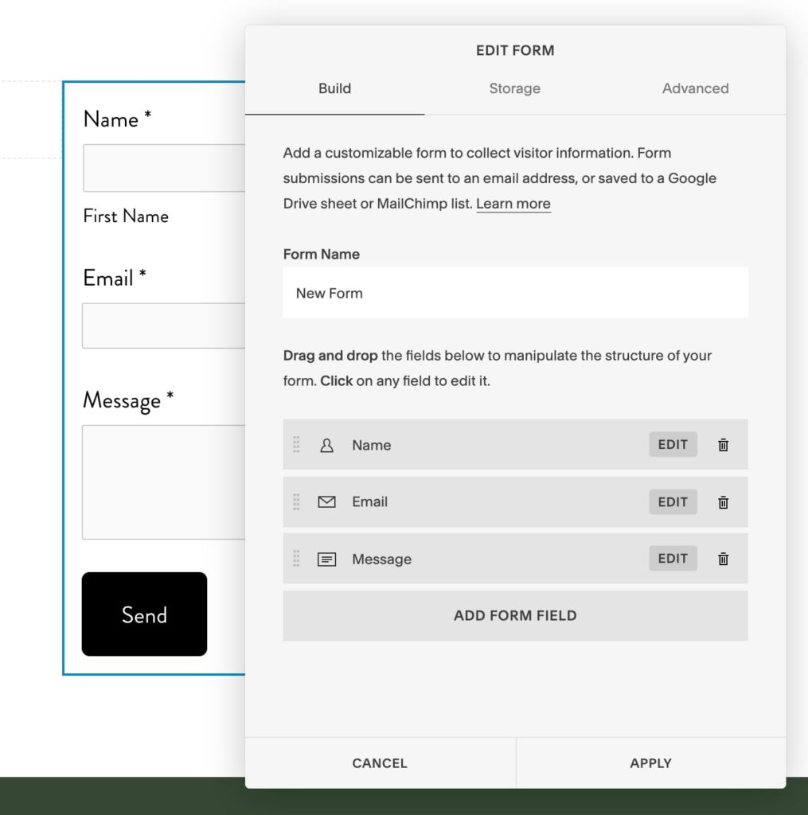Screen dimensions: 808x815
Task: Click the 'First Name' caption on page form
Action: point(126,216)
